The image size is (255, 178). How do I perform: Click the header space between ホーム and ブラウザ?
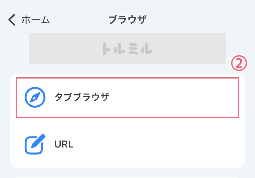[x=79, y=20]
